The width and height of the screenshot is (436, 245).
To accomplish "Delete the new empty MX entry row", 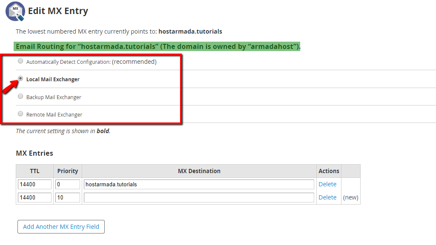I will [x=328, y=197].
